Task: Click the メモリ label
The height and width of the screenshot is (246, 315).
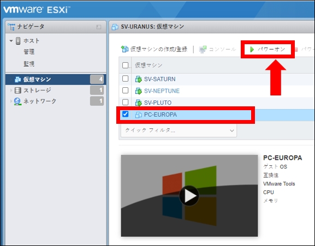Action: tap(270, 201)
